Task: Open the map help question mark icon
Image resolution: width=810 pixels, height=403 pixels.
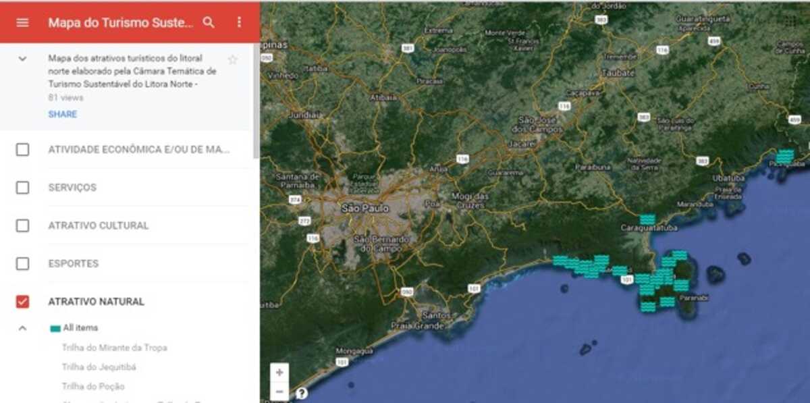Action: (302, 393)
